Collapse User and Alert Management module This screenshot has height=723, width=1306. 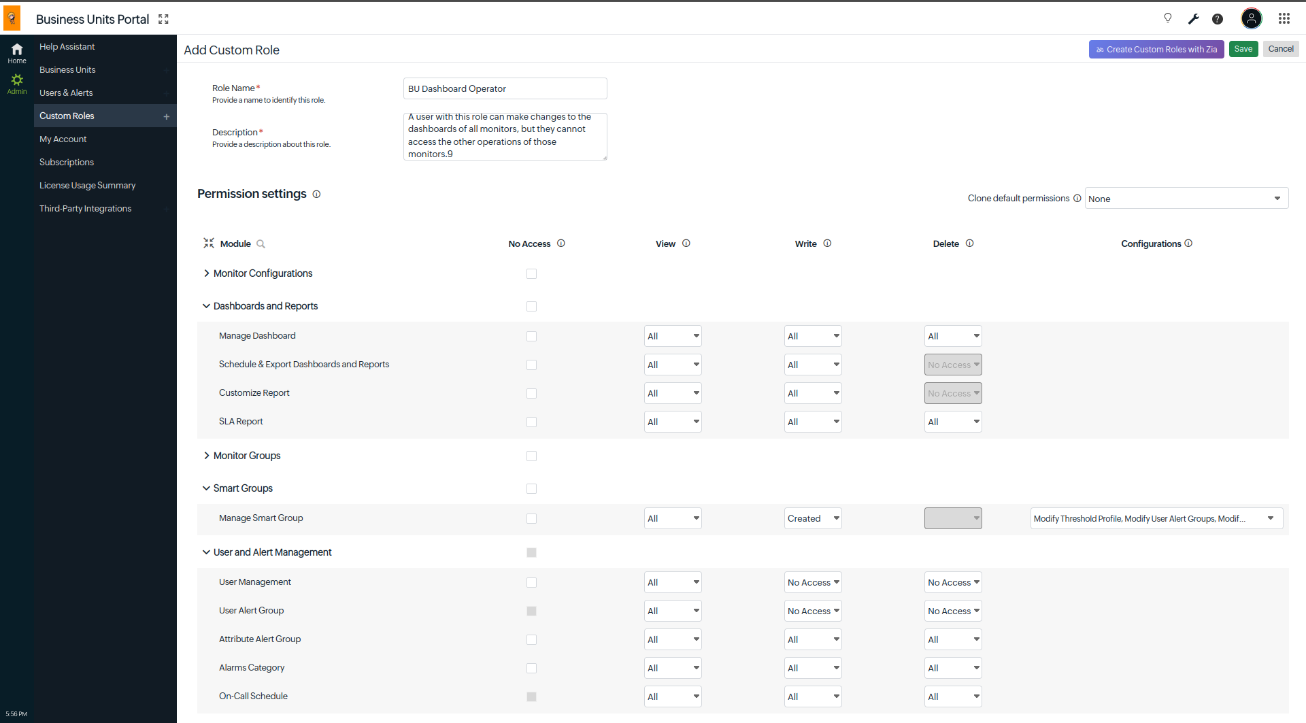pyautogui.click(x=206, y=552)
